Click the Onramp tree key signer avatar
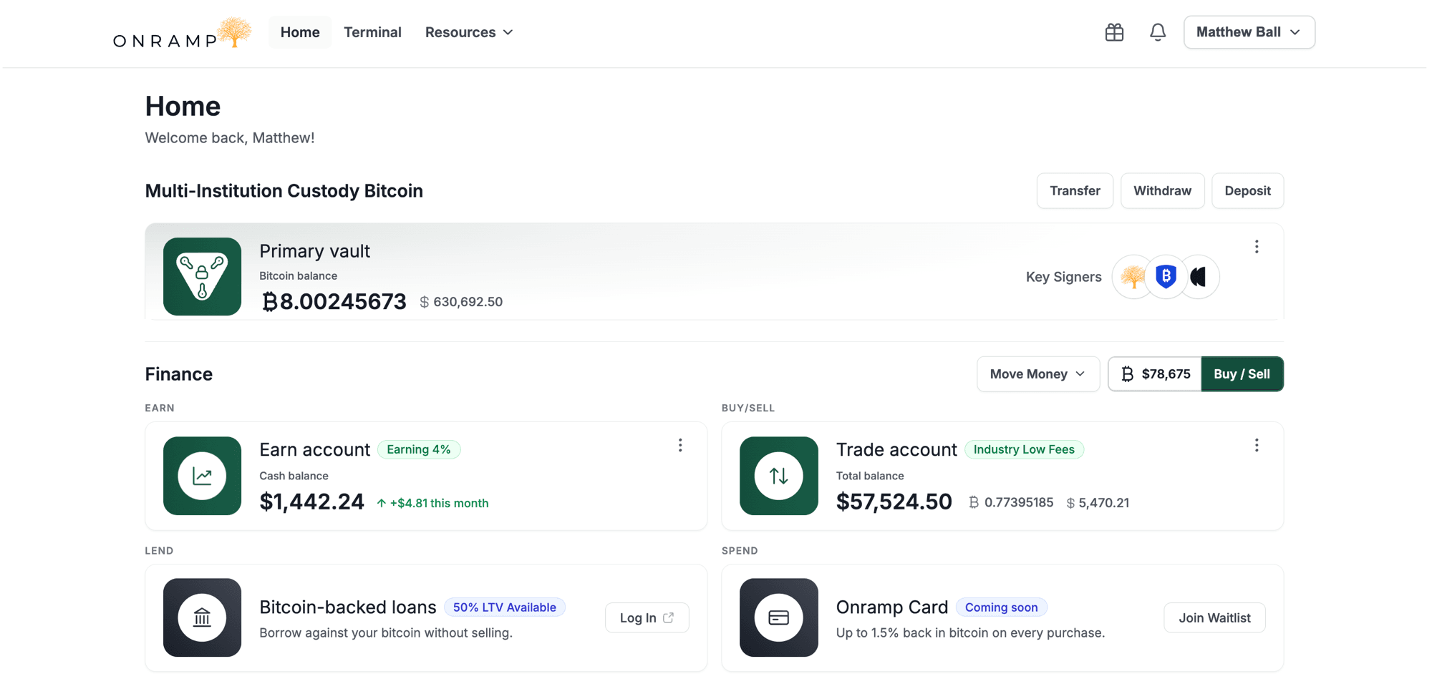This screenshot has height=699, width=1432. point(1133,277)
